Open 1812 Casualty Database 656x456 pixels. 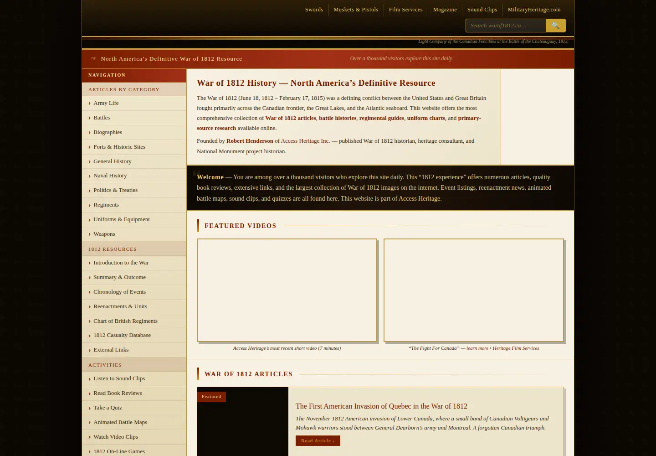pos(134,335)
